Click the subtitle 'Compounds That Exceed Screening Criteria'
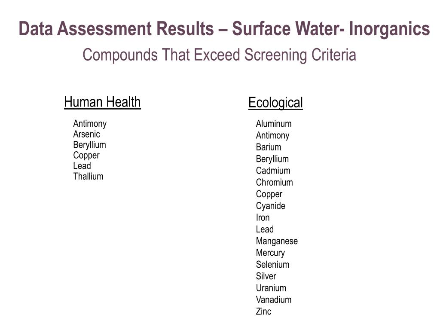This screenshot has width=440, height=330. 219,55
